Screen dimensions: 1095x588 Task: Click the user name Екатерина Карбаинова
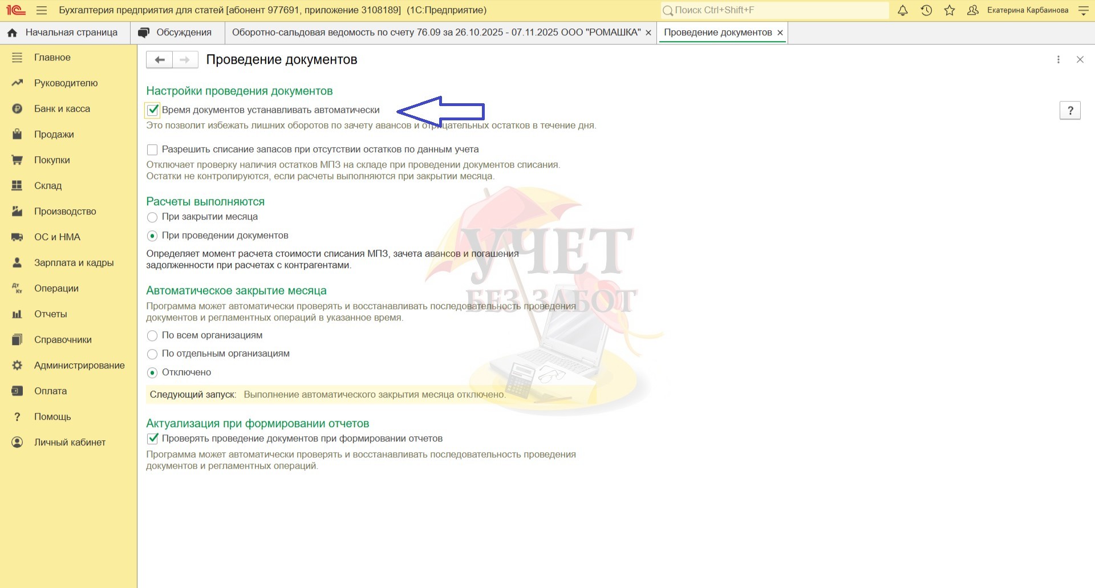click(1028, 10)
